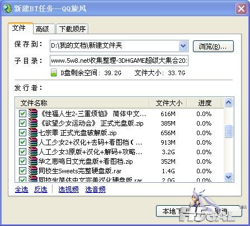Close the 新建BT任务 dialog window
This screenshot has height=226, width=250.
[x=241, y=8]
